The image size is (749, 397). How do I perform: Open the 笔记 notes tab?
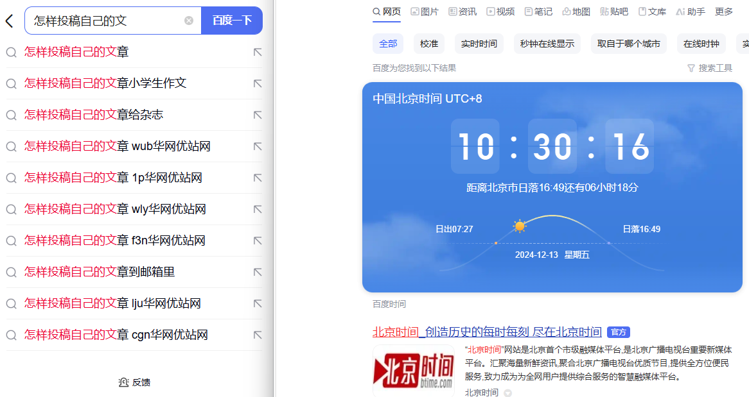click(x=538, y=12)
